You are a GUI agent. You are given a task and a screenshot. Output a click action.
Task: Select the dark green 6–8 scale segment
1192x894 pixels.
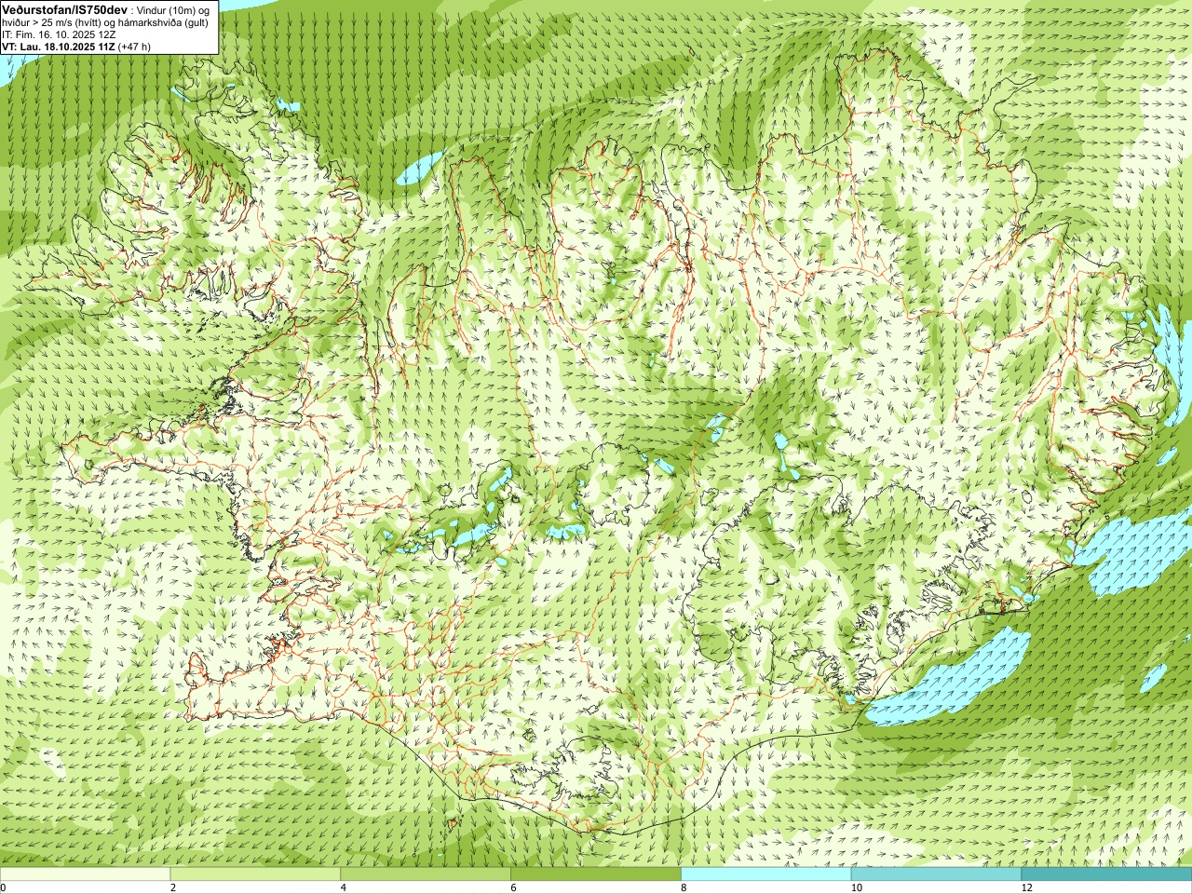click(x=596, y=874)
